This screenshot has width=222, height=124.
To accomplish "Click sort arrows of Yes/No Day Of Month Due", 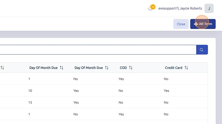I will click(107, 68).
